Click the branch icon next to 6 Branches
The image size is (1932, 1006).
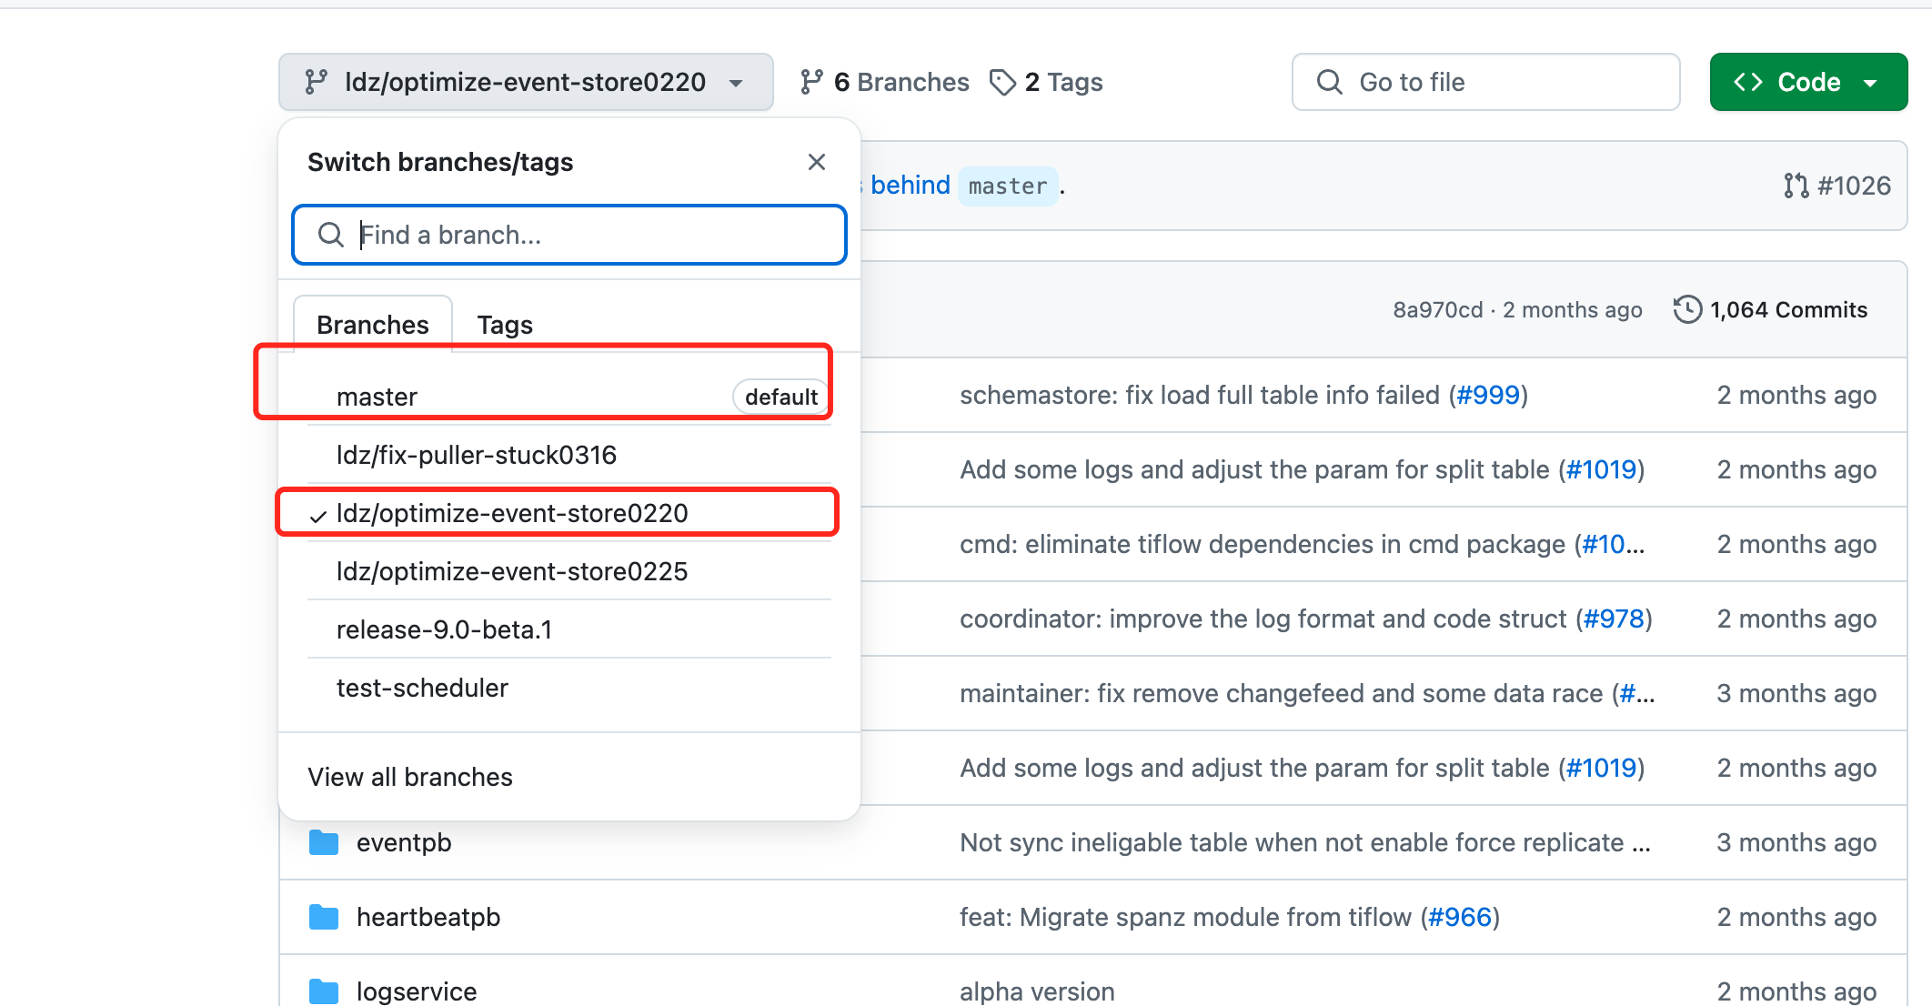[811, 82]
